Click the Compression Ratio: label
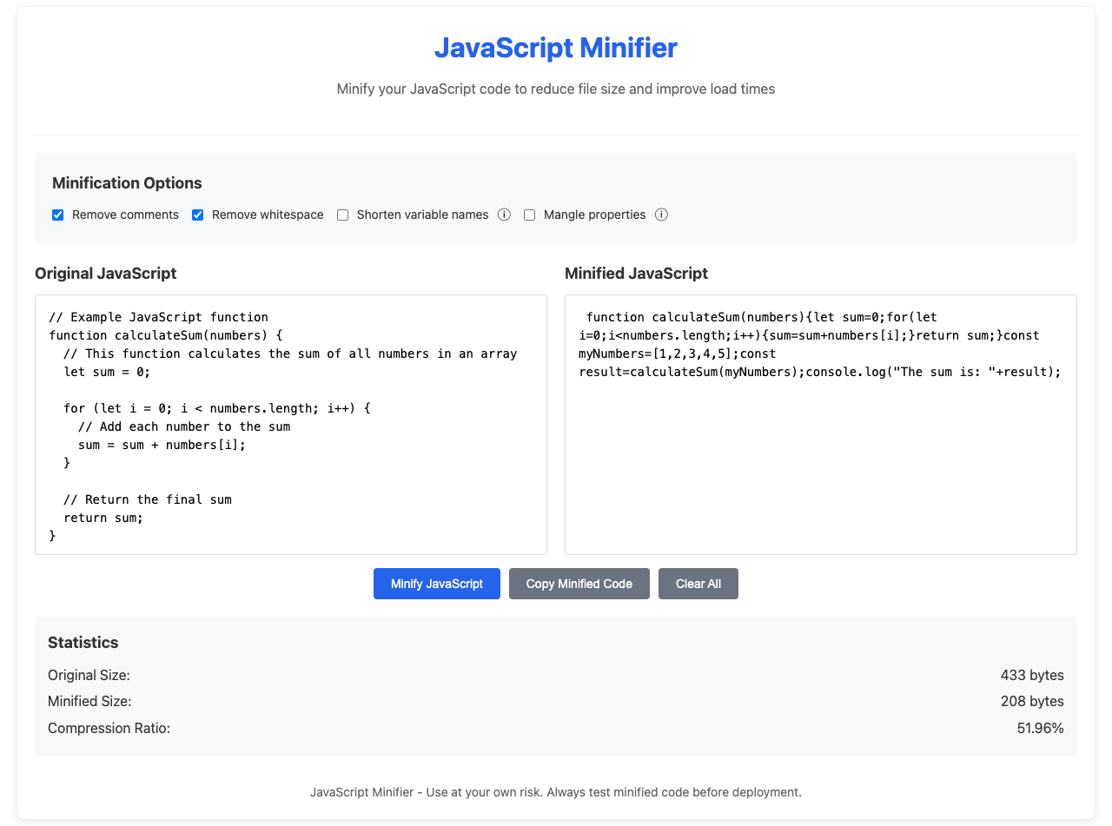The image size is (1112, 826). point(109,729)
